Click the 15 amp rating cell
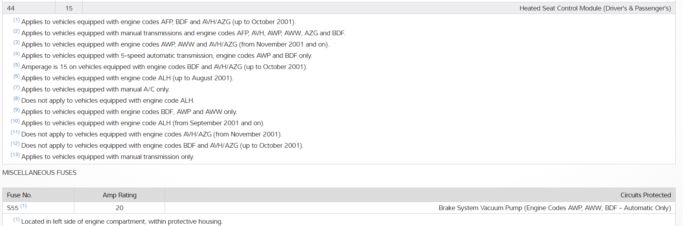This screenshot has width=683, height=226. (x=69, y=8)
